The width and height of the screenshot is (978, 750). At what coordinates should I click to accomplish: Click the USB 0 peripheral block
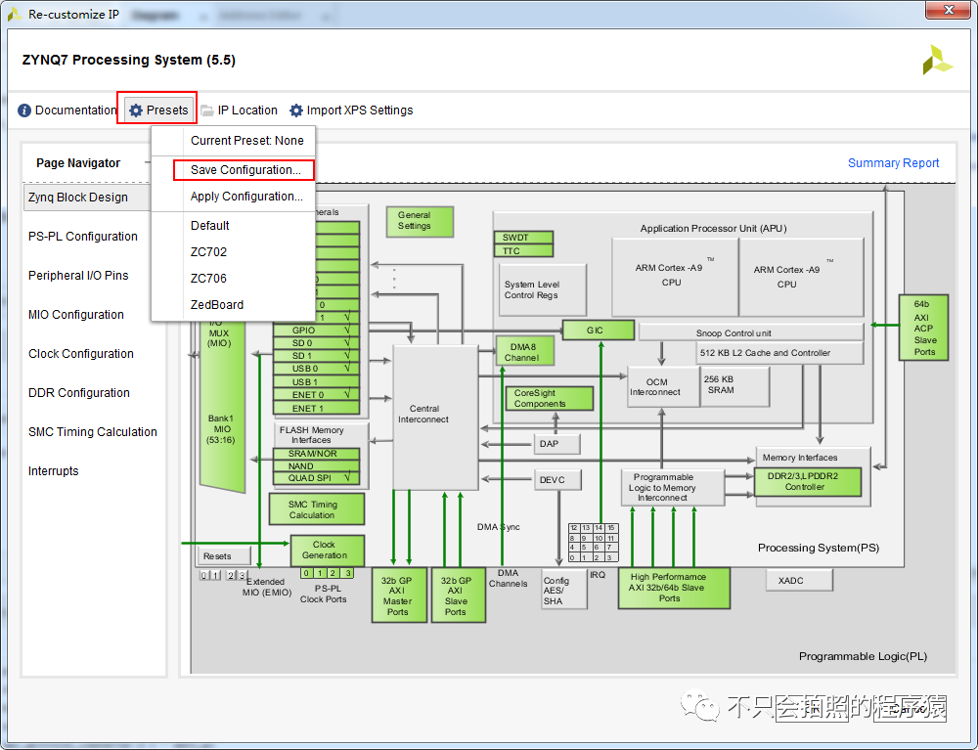point(316,369)
